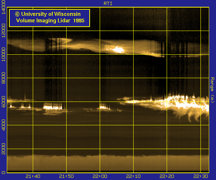Image resolution: width=216 pixels, height=180 pixels.
Task: Click the Volume Imaging Lidar 1995 text
Action: tap(50, 21)
